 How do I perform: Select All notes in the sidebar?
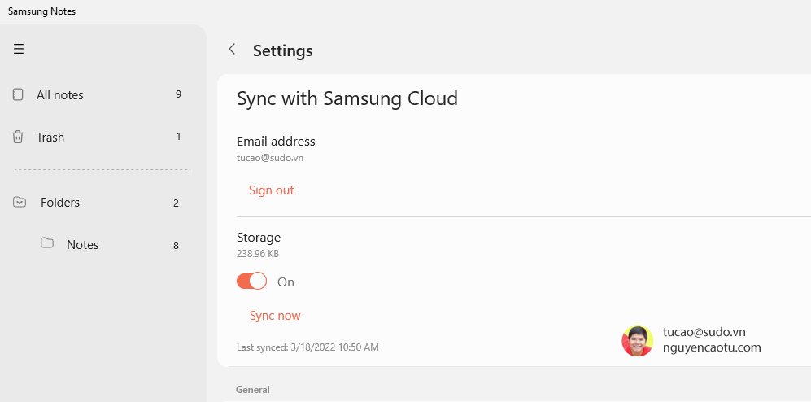60,95
